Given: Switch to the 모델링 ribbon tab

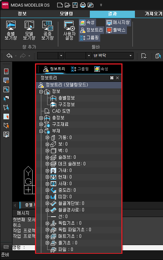Looking at the screenshot, I should coord(66,14).
